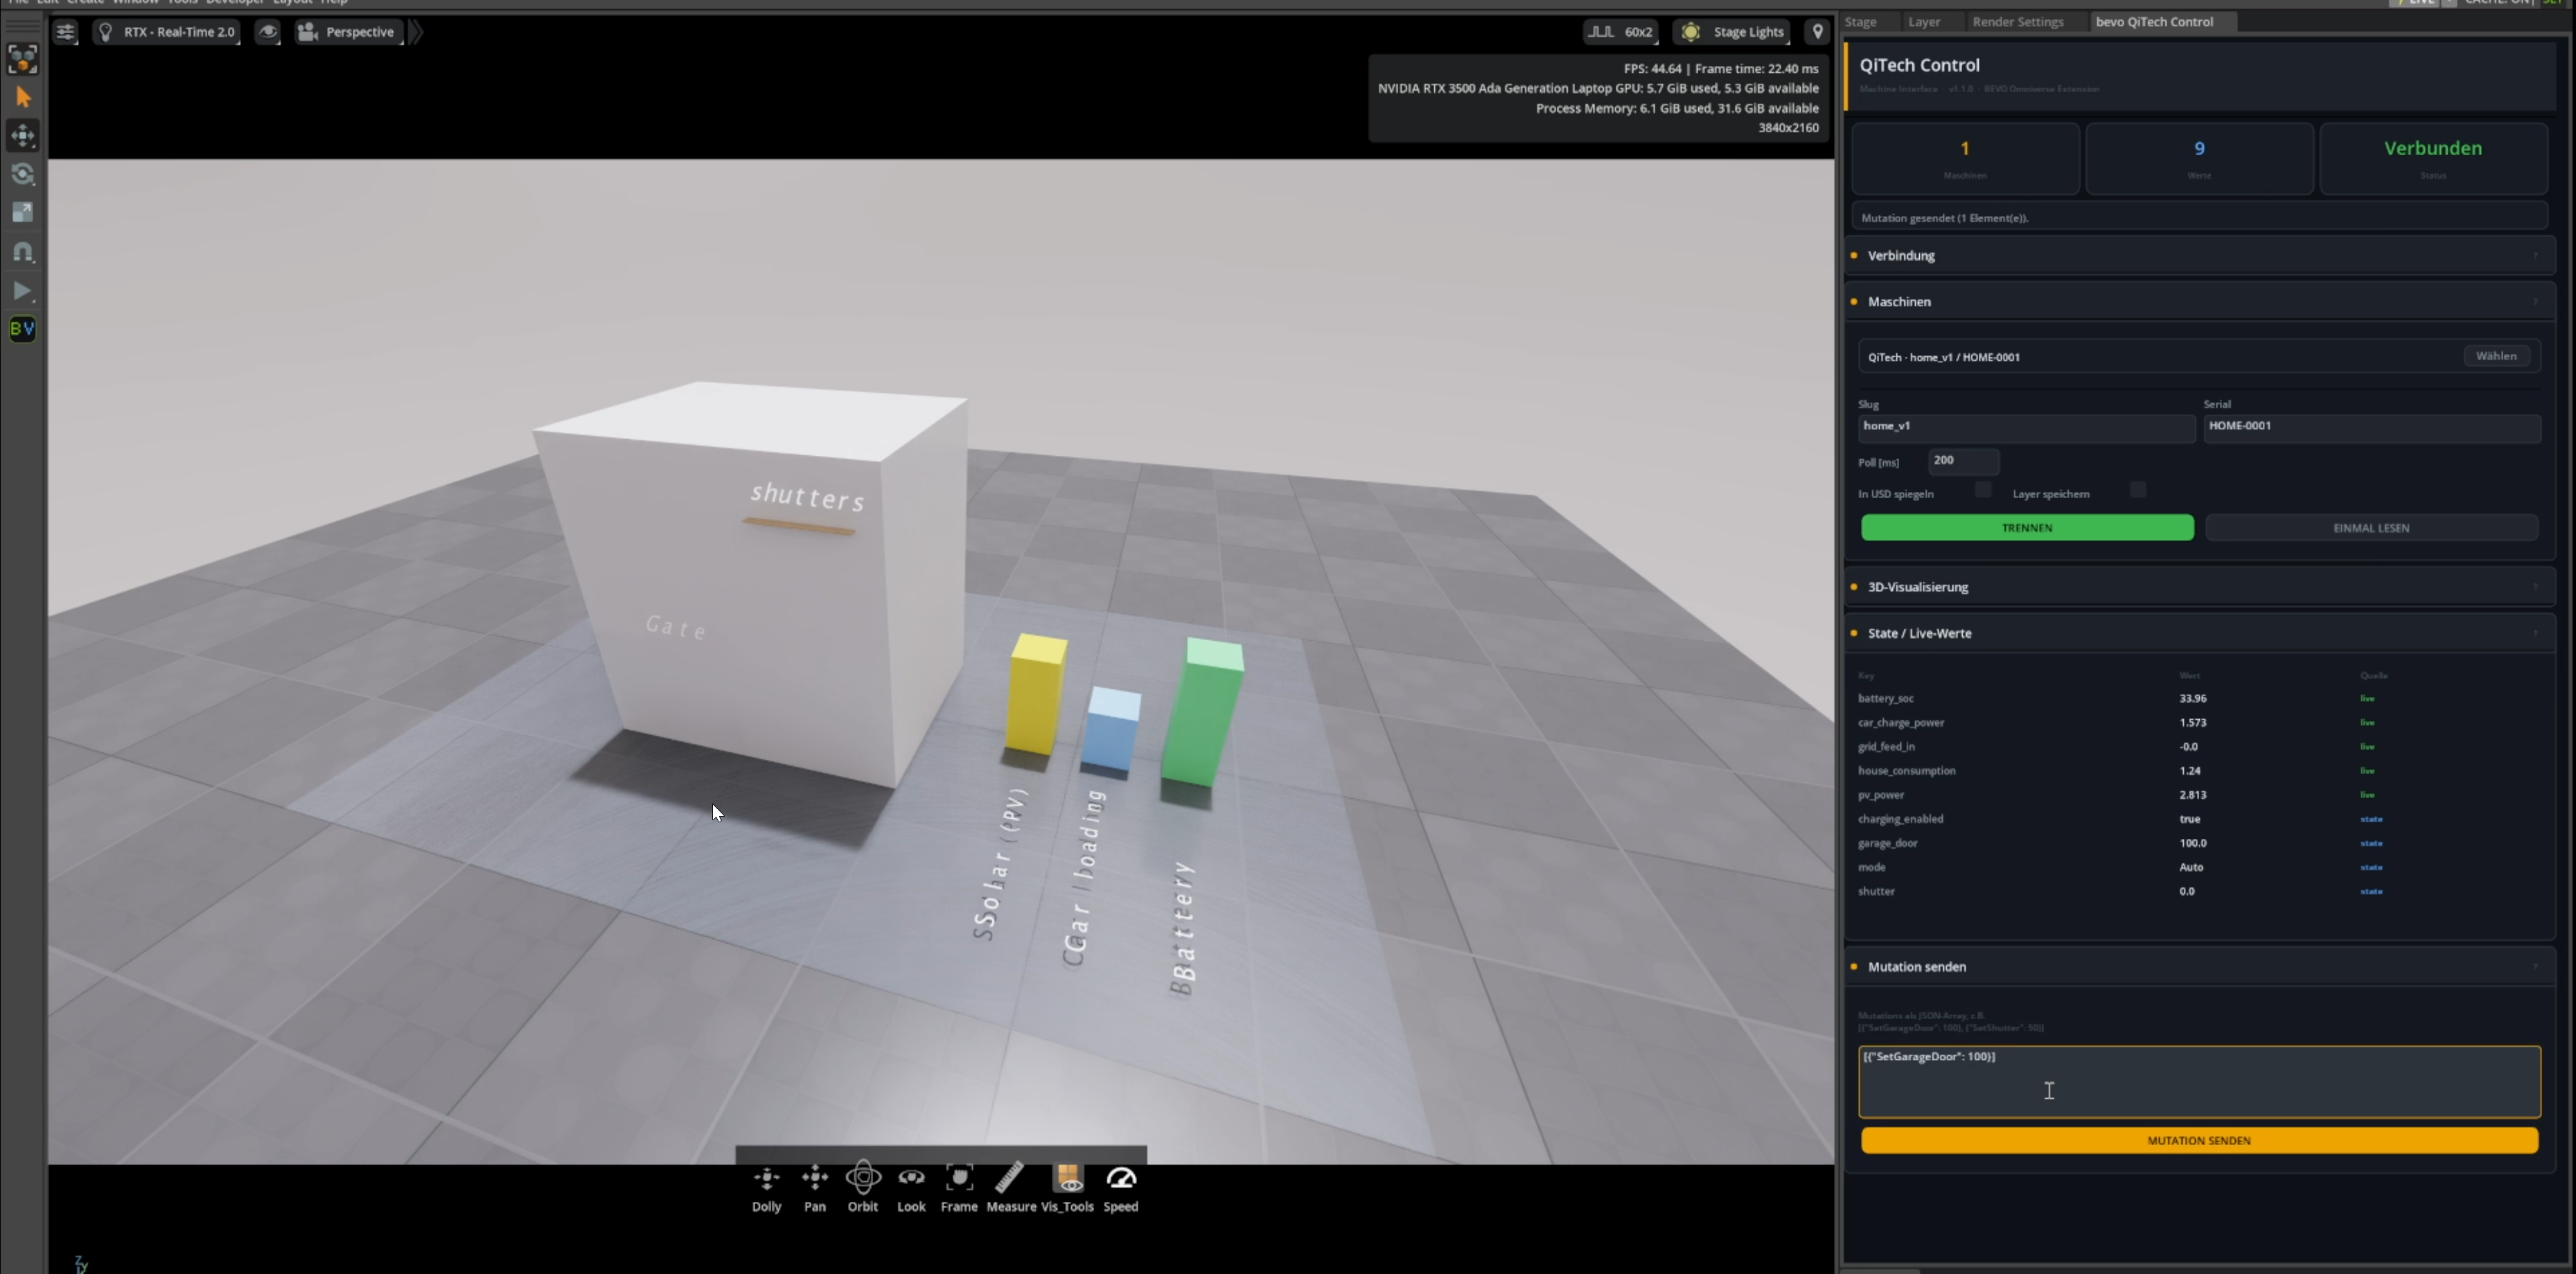Image resolution: width=2576 pixels, height=1274 pixels.
Task: Enable the In USD spiegeln checkbox
Action: 1982,490
